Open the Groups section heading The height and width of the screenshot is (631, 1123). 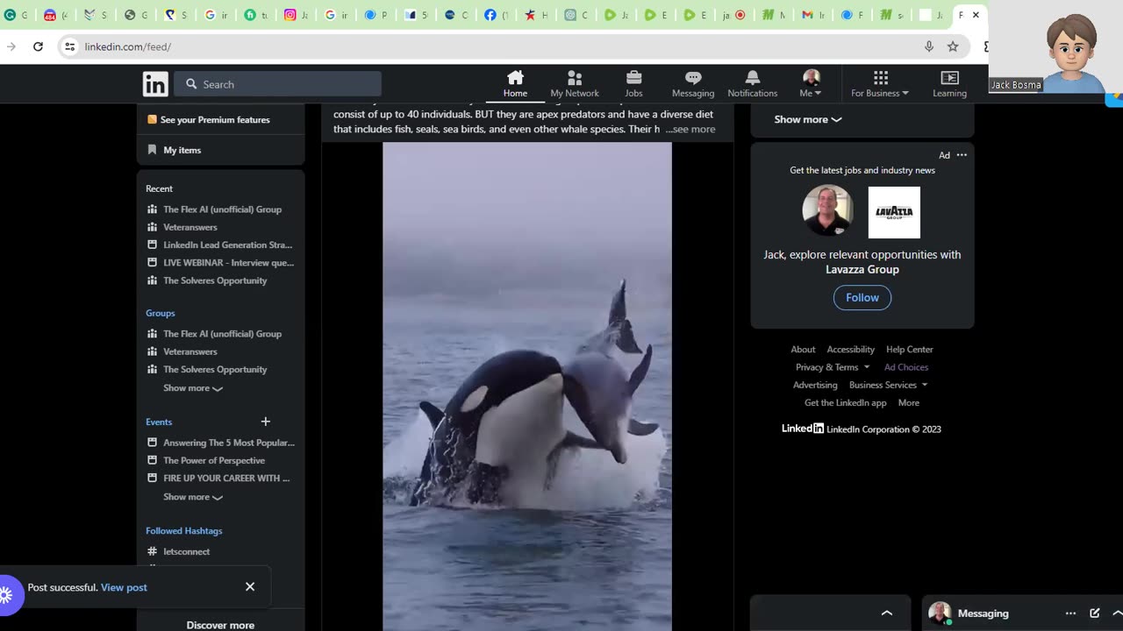161,313
